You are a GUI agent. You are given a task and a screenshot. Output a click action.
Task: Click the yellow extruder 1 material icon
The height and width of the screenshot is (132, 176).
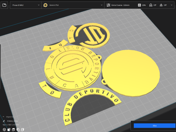pyautogui.click(x=45, y=5)
